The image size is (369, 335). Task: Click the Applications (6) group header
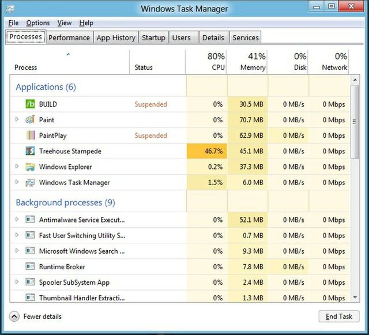coord(46,87)
